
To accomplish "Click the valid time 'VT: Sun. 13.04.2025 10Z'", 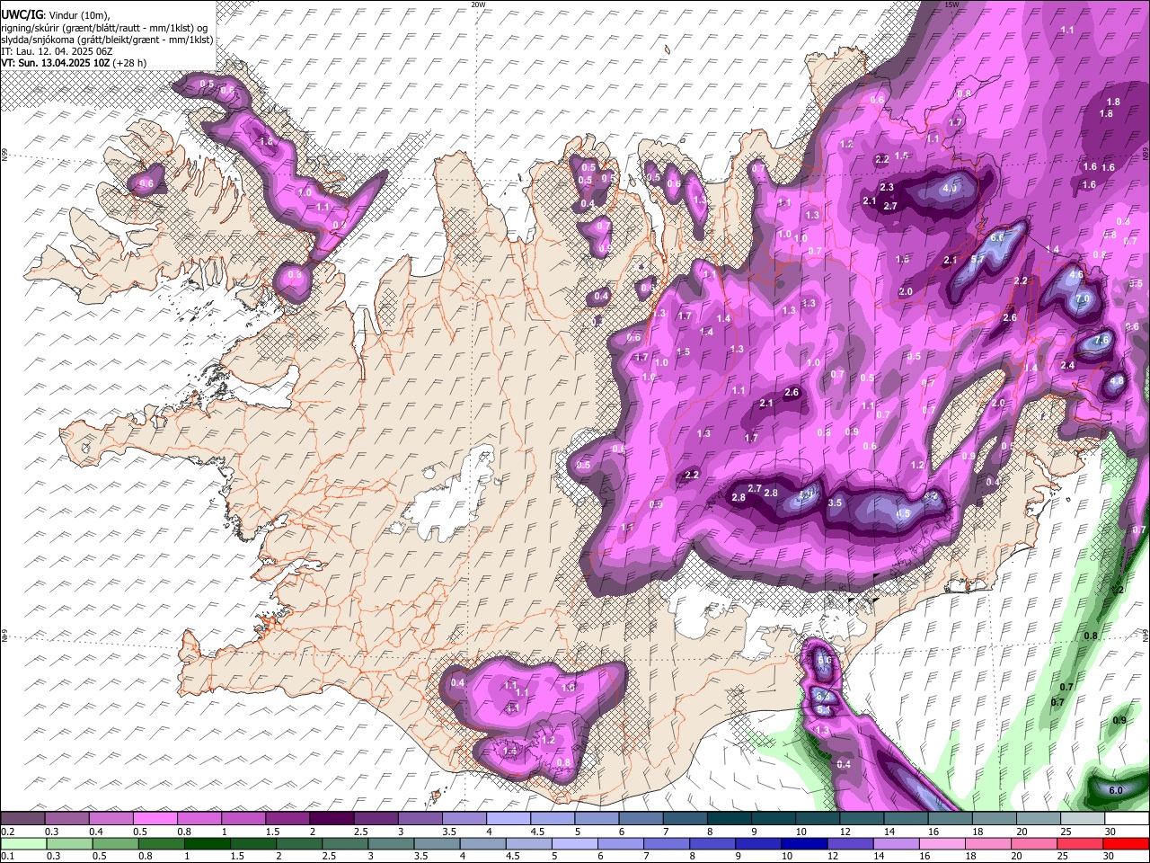I will pyautogui.click(x=56, y=63).
